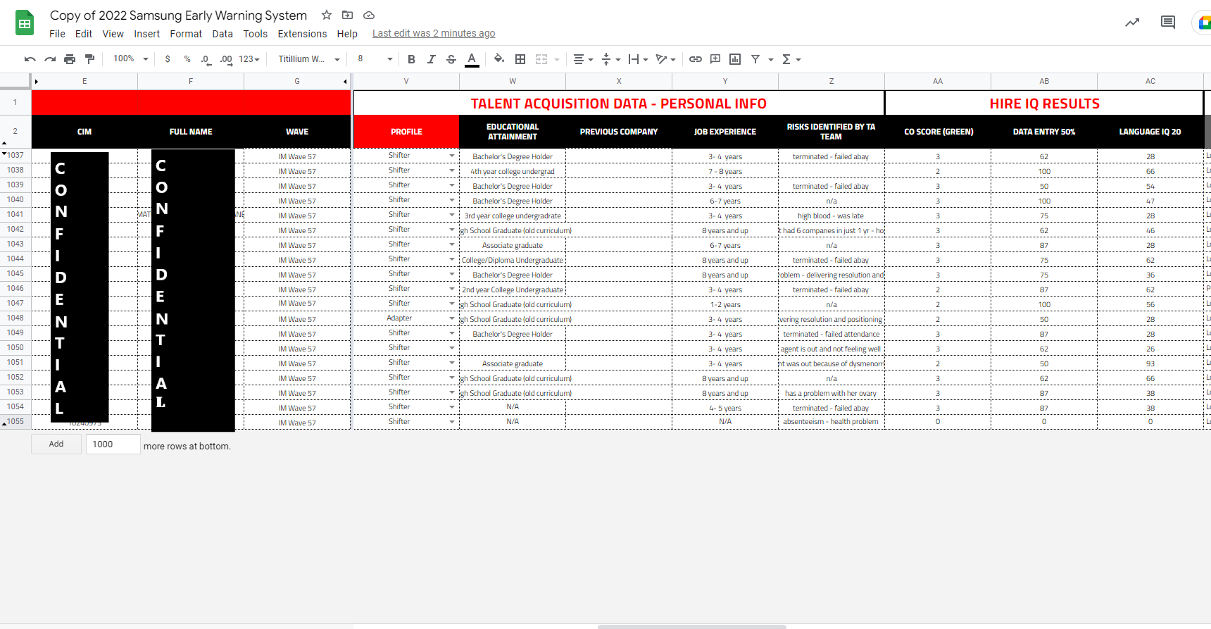Undo the last action
The image size is (1211, 629).
click(x=30, y=59)
